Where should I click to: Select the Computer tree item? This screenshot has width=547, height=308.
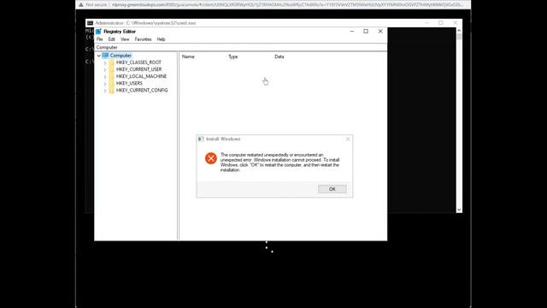[x=121, y=56]
